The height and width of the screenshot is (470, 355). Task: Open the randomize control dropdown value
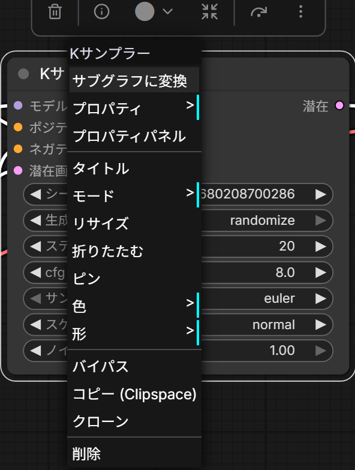[x=263, y=221]
